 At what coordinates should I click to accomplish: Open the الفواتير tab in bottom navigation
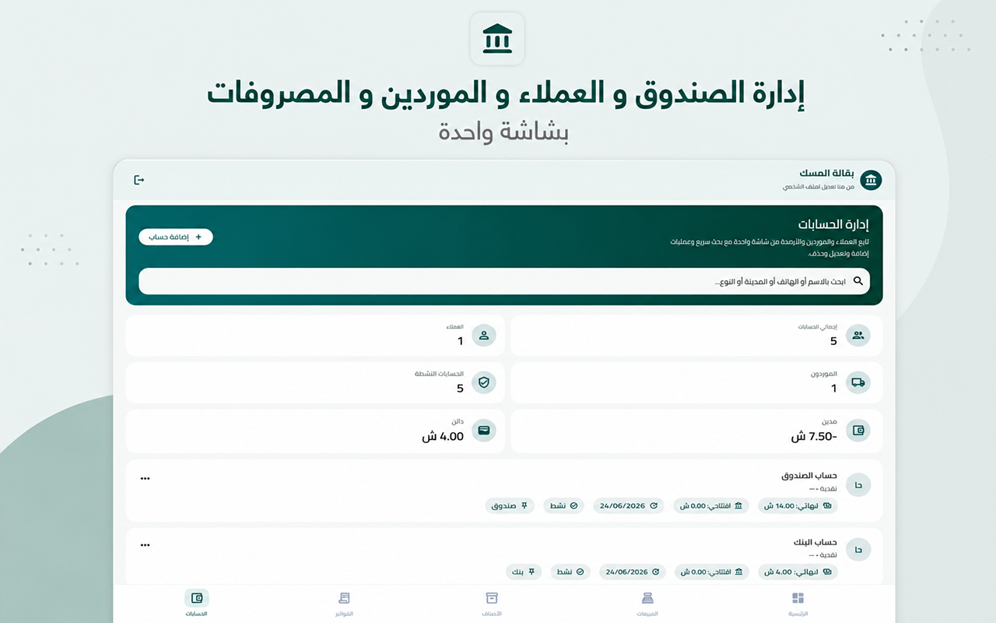coord(344,604)
